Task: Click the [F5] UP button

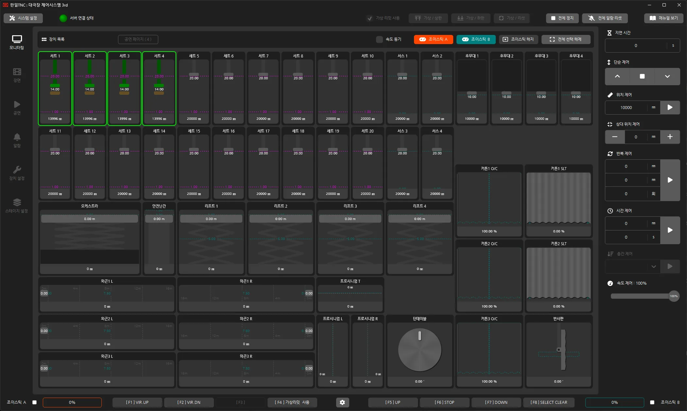Action: point(393,403)
